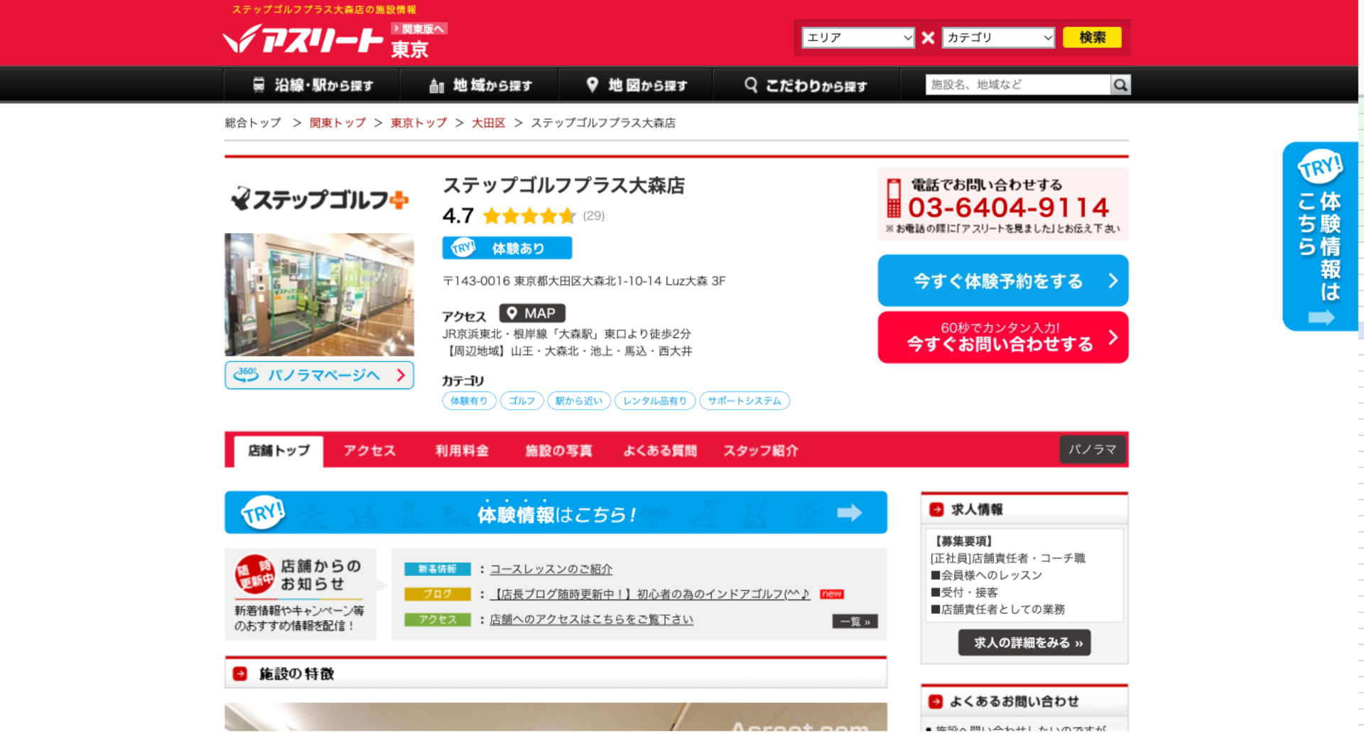1364x738 pixels.
Task: Open 店舗へのアクセスはこちら link
Action: (x=592, y=619)
